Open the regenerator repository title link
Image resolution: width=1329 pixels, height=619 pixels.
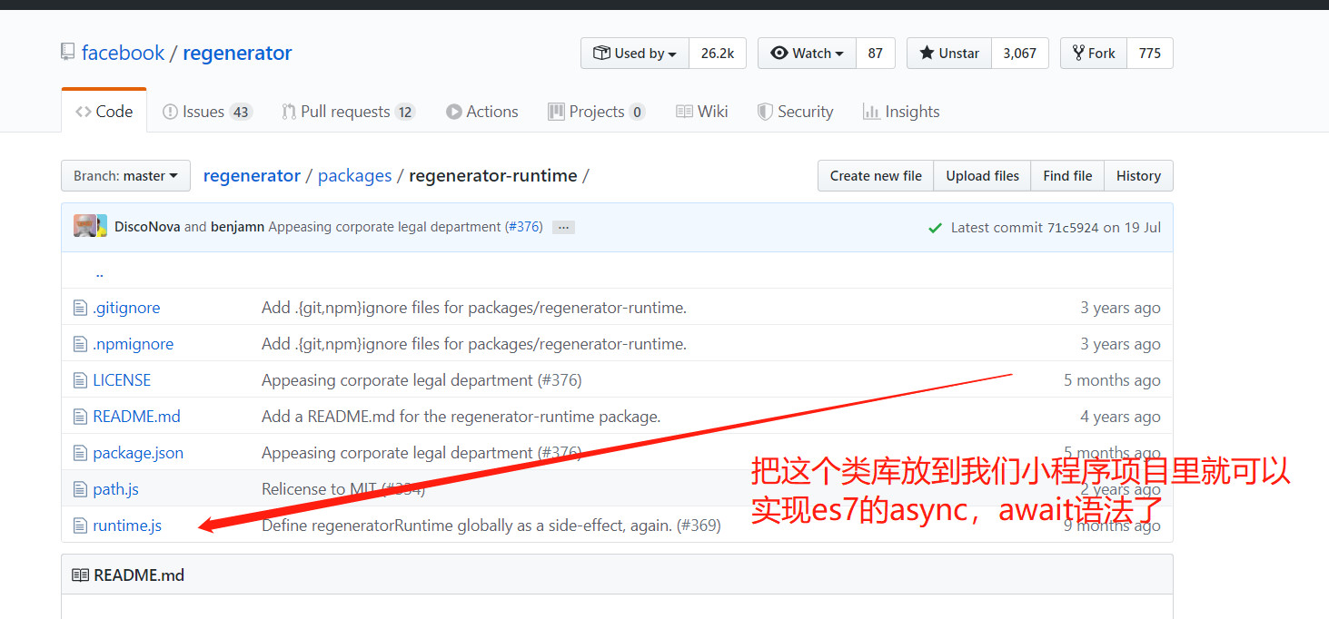237,53
